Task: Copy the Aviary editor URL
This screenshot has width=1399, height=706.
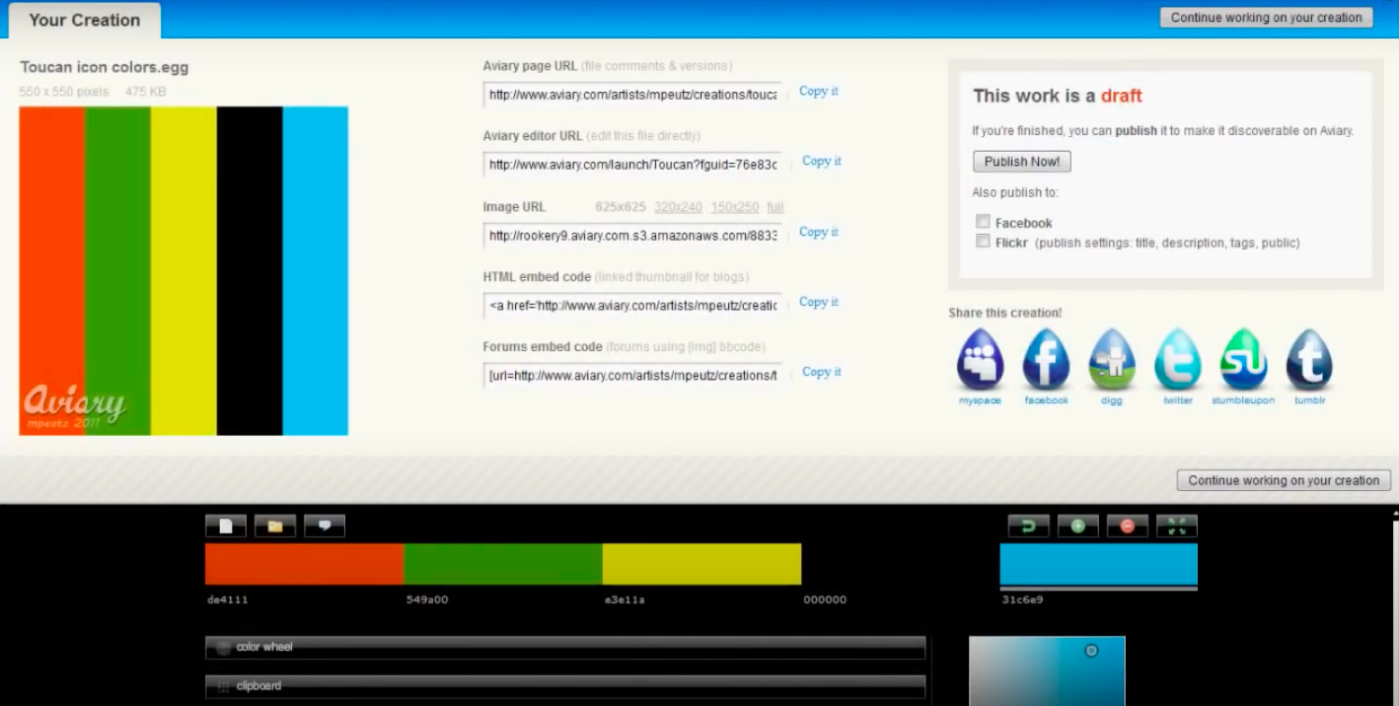Action: (822, 161)
